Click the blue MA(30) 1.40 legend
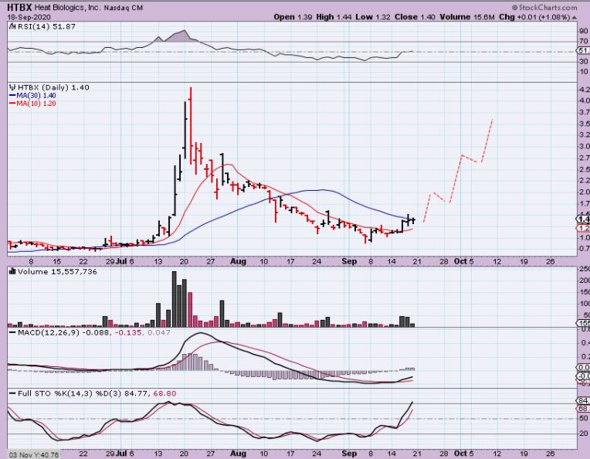Screen dimensions: 590x459 32,96
